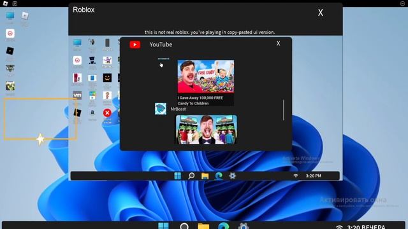Visit the MrBeast channel name link
Screen dimensions: 408x229
click(x=178, y=109)
